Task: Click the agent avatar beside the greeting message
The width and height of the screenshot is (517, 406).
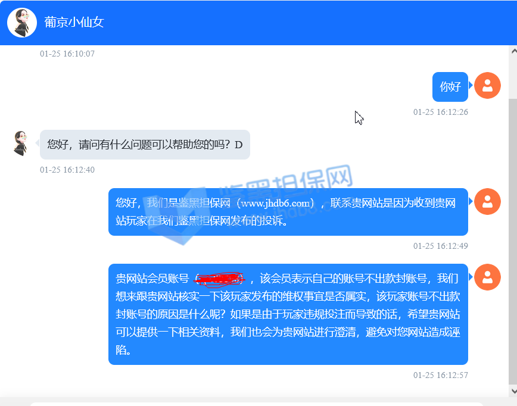Action: click(20, 143)
